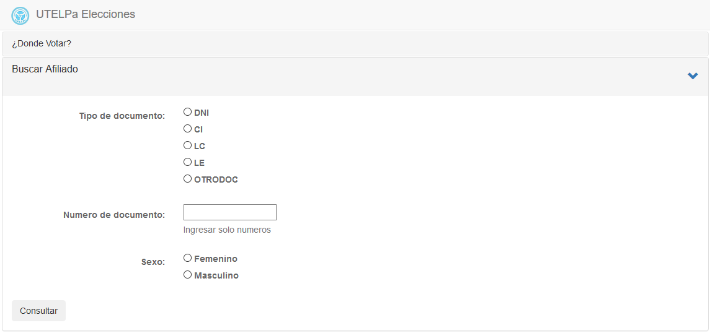Open the UTELPa Elecciones home link

[86, 14]
